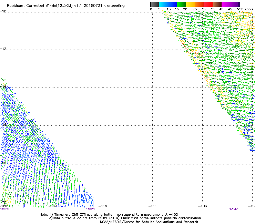The width and height of the screenshot is (255, 224).
Task: Click the '-111' longitude axis label
Action: [x=153, y=206]
